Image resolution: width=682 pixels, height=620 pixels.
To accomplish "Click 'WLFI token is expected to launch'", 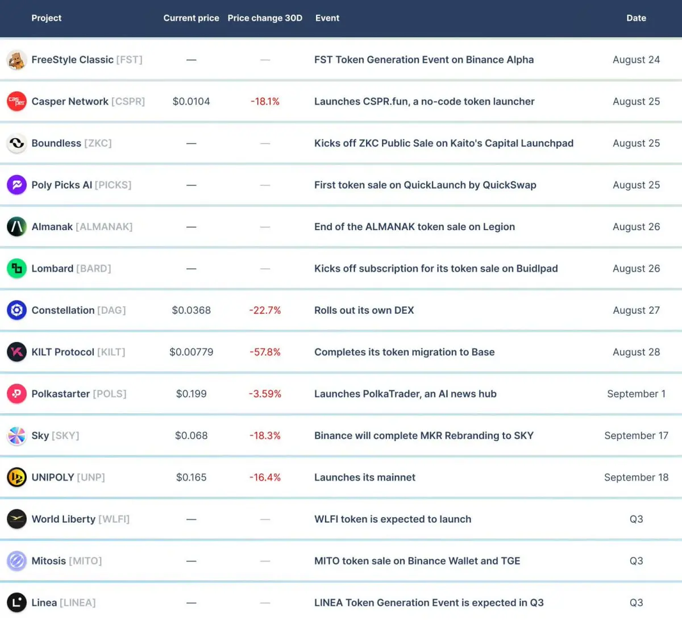I will pos(393,519).
